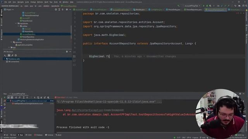
Task: Open the Code menu
Action: 27,2
